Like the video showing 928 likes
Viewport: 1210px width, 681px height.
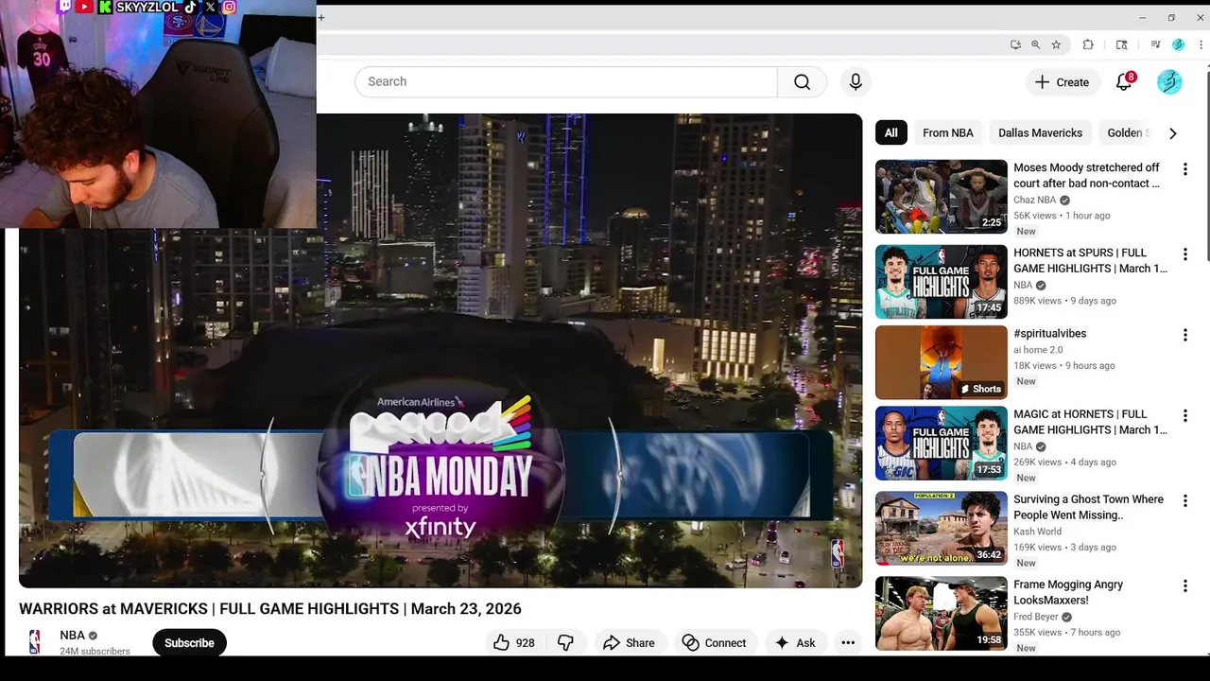[x=514, y=643]
